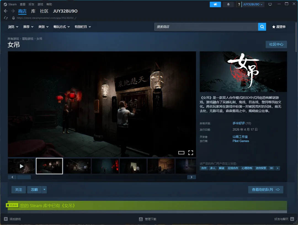Open the 查看 menu

click(x=23, y=4)
